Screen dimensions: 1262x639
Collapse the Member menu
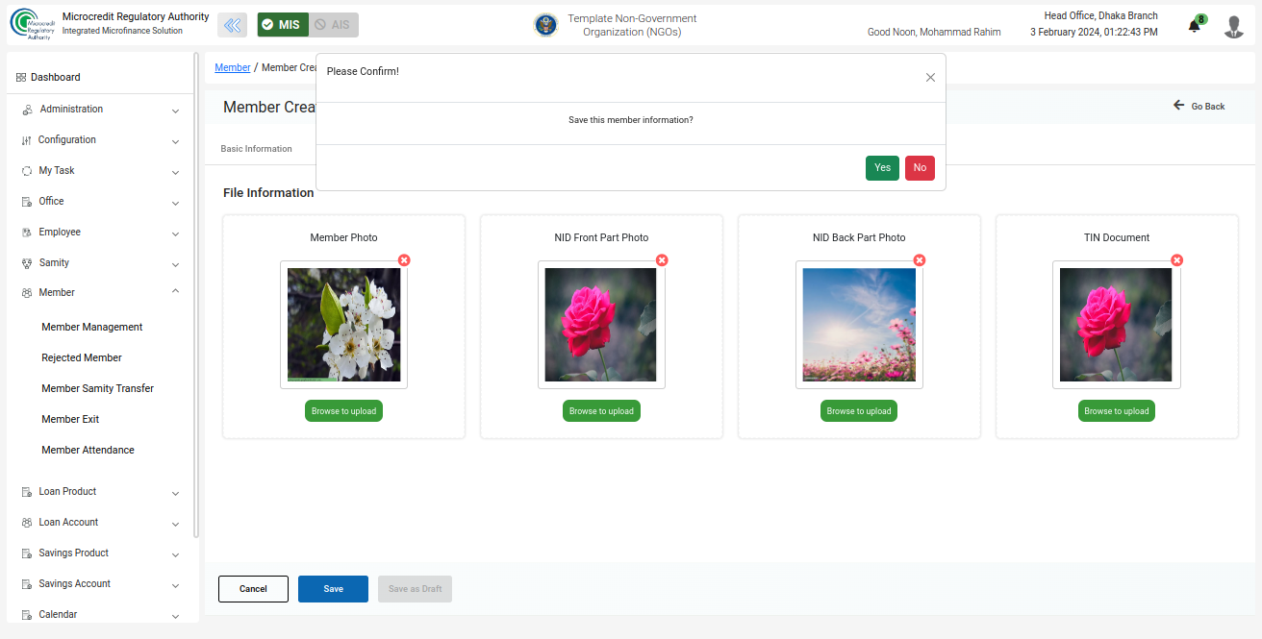175,291
